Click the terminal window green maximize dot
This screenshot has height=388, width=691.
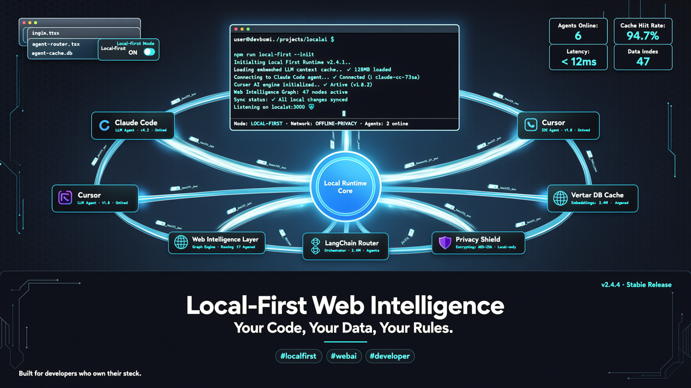[x=248, y=29]
